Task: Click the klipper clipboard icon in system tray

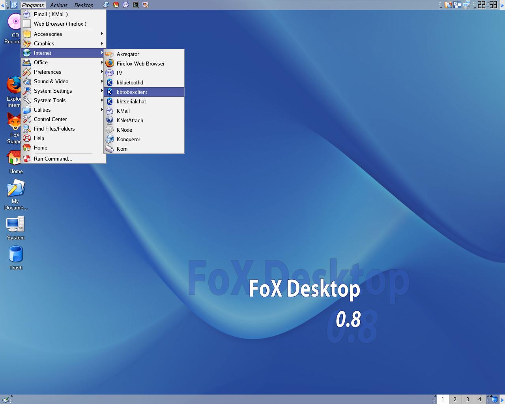Action: coord(448,5)
